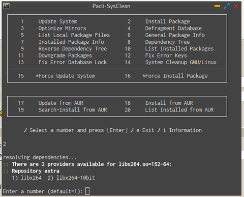Click the Update from AUR entry
Screen dimensions: 244x197
(x=60, y=103)
